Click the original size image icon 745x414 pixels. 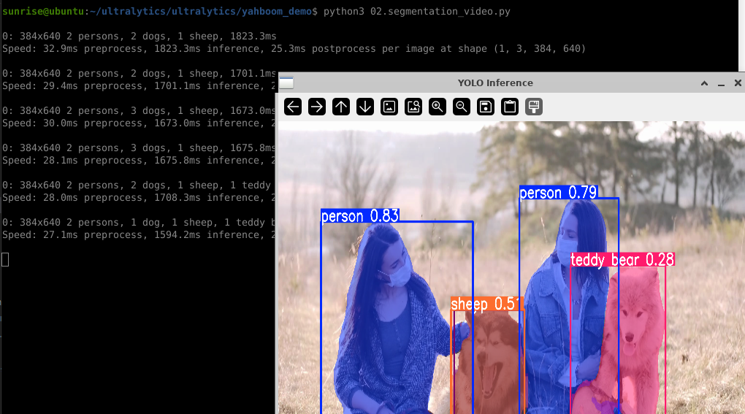click(x=389, y=107)
